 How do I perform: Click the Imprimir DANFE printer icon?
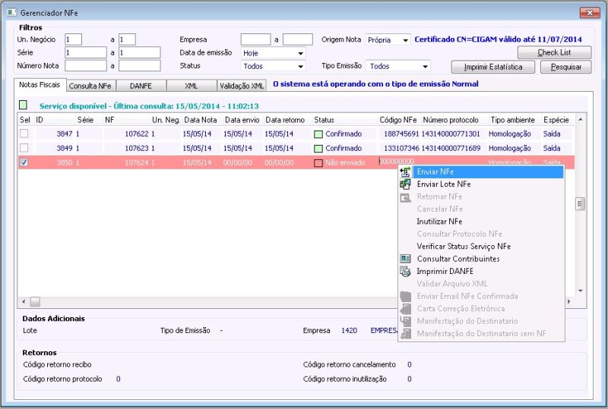tap(405, 272)
